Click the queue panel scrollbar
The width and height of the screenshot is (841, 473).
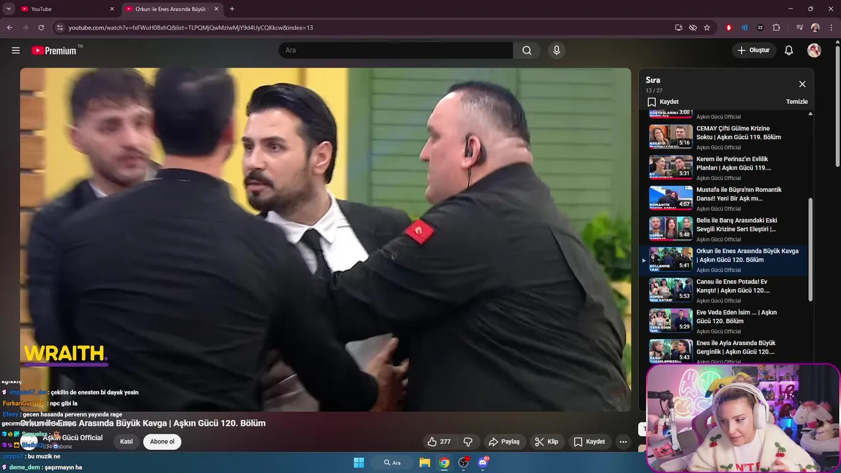pos(810,250)
